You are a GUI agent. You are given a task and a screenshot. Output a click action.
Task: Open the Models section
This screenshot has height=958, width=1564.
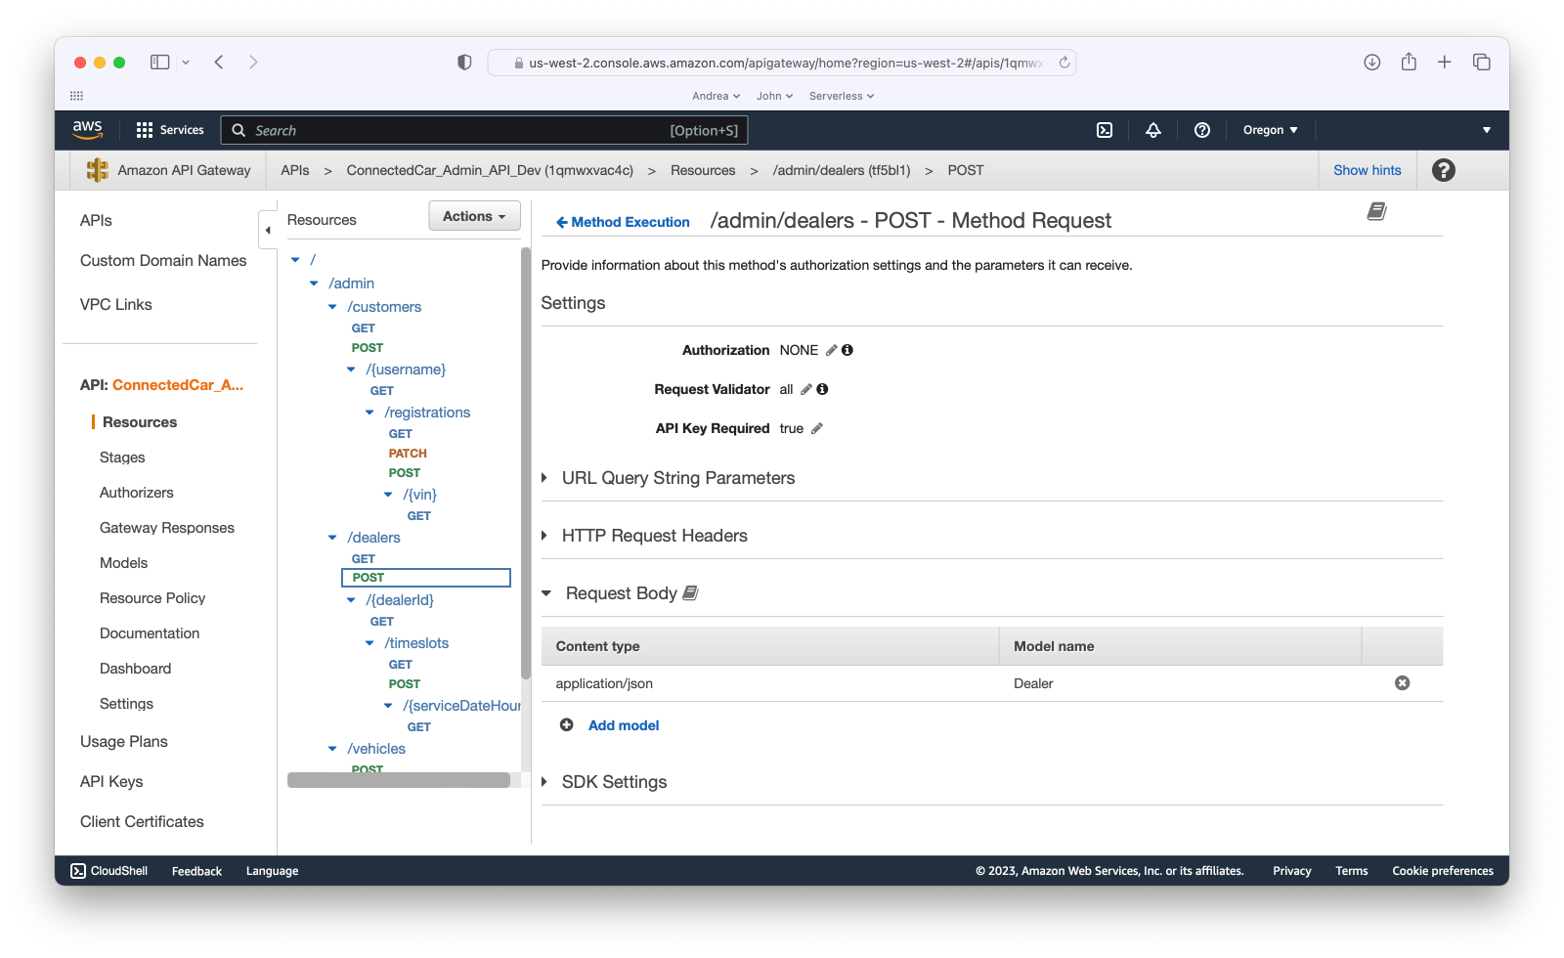(123, 563)
